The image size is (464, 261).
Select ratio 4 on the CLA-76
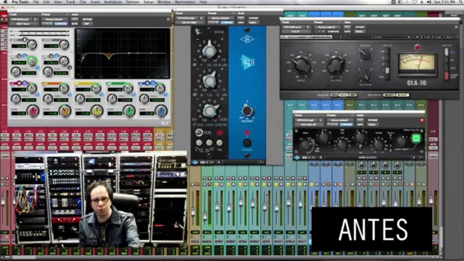click(x=387, y=70)
